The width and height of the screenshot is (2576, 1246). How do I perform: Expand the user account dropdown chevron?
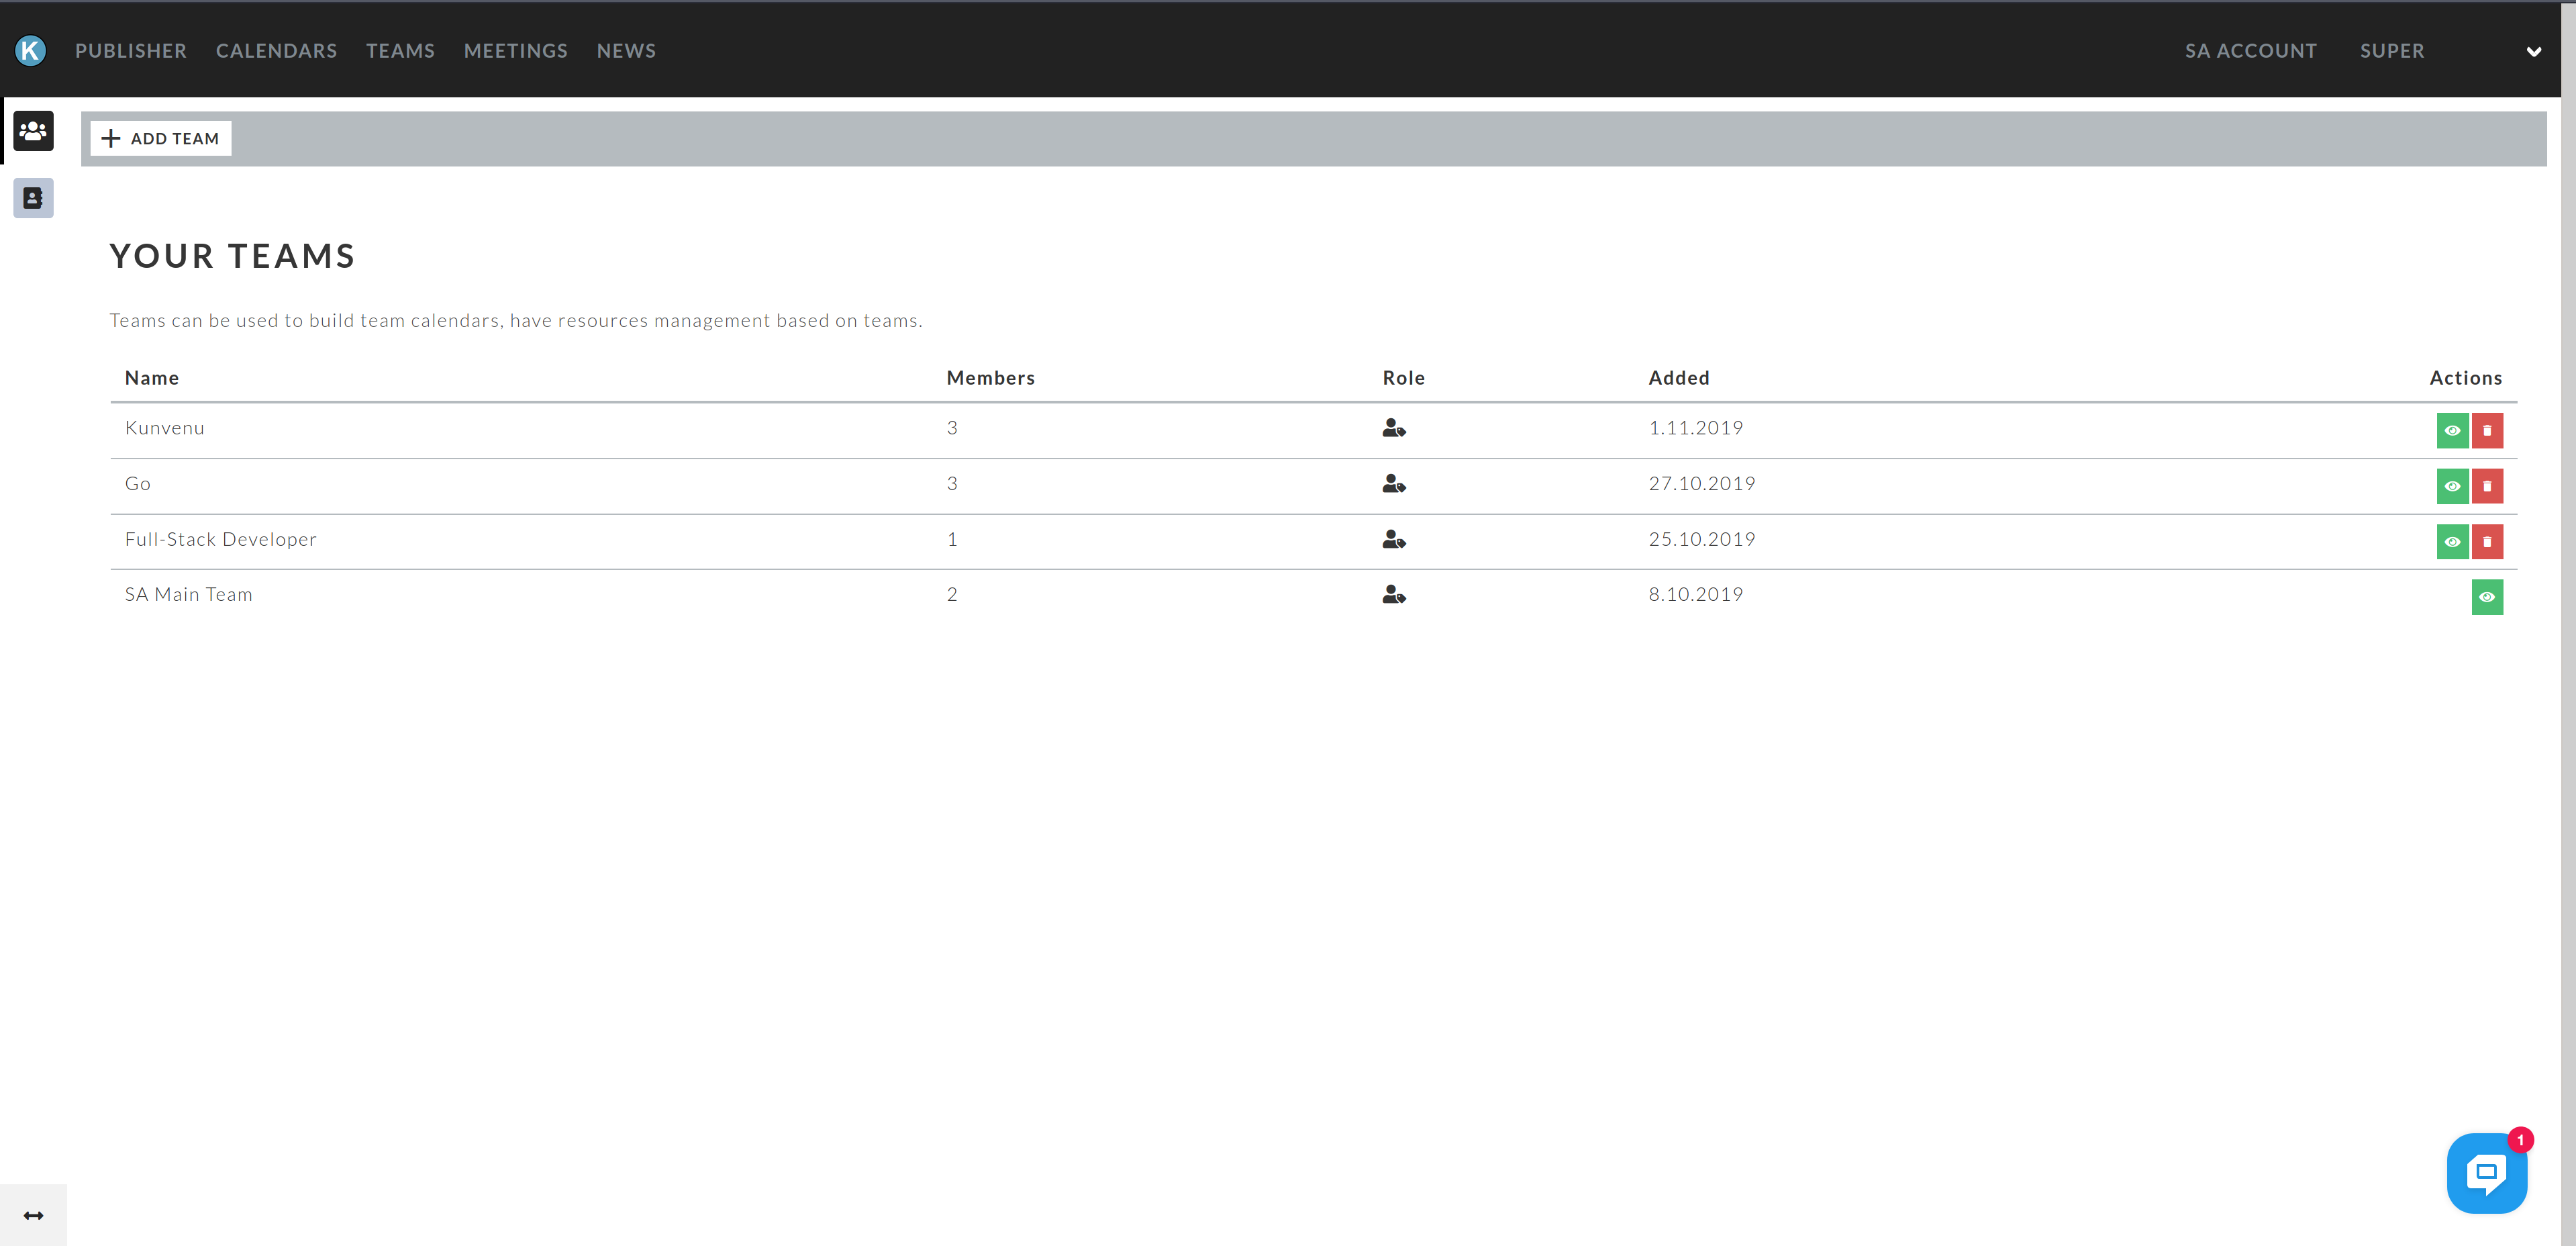[2533, 52]
